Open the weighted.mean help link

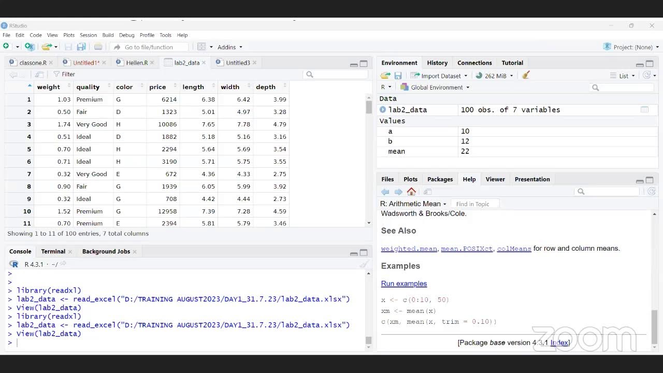(x=409, y=249)
